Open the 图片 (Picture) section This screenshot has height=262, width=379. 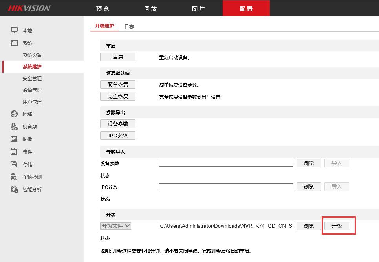point(198,8)
